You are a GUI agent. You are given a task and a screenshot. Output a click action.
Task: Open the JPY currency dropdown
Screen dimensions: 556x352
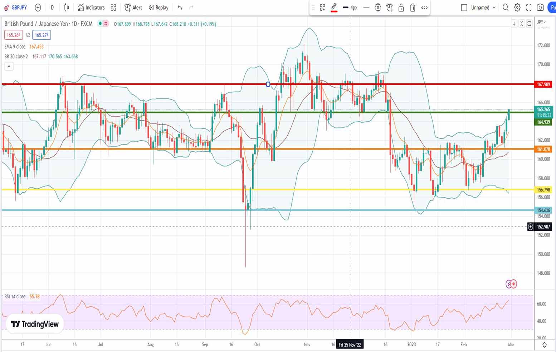point(541,22)
